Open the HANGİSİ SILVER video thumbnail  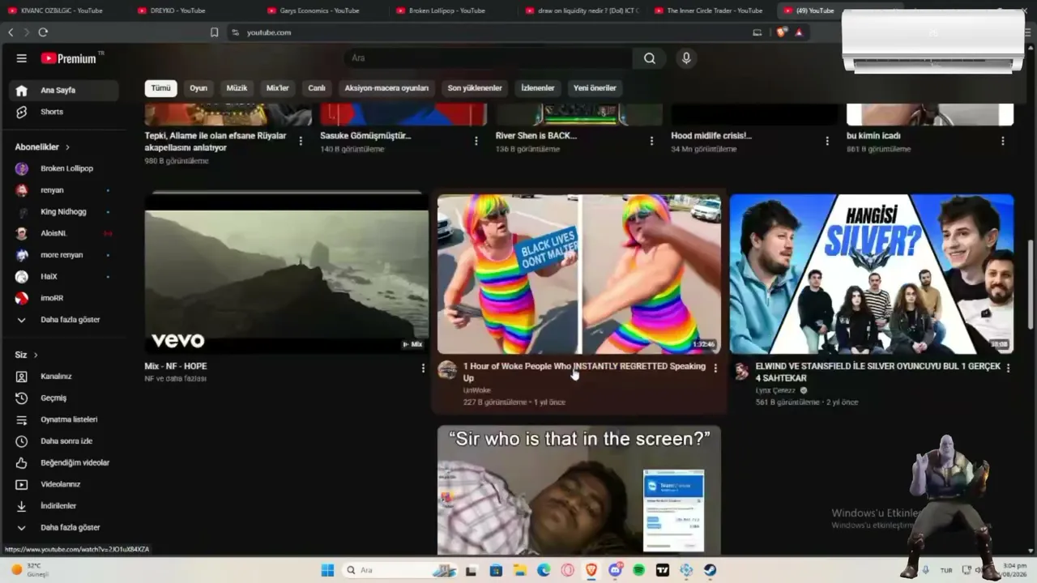click(872, 274)
